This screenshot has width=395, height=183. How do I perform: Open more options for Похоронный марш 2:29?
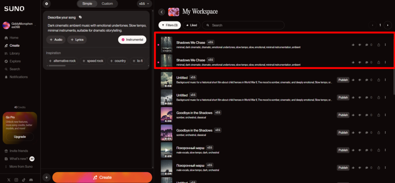(385, 150)
